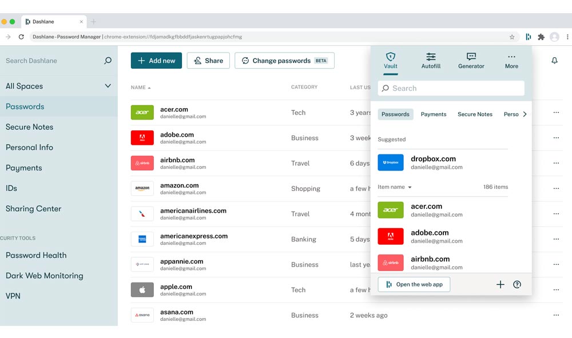Select airbnb.com entry in popup list
The image size is (572, 338).
pyautogui.click(x=443, y=263)
